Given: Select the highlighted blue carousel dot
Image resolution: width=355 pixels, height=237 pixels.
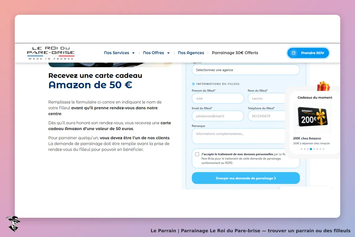Looking at the screenshot, I should click(311, 149).
